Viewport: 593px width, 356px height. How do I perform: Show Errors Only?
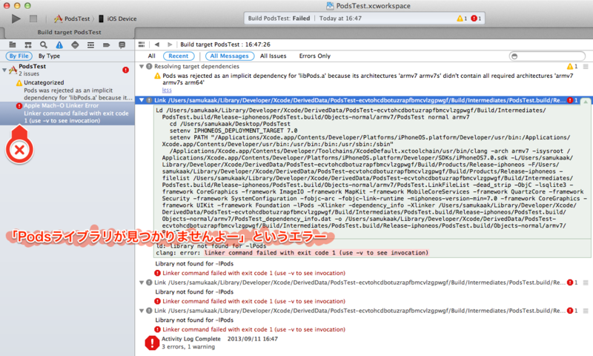[x=314, y=56]
